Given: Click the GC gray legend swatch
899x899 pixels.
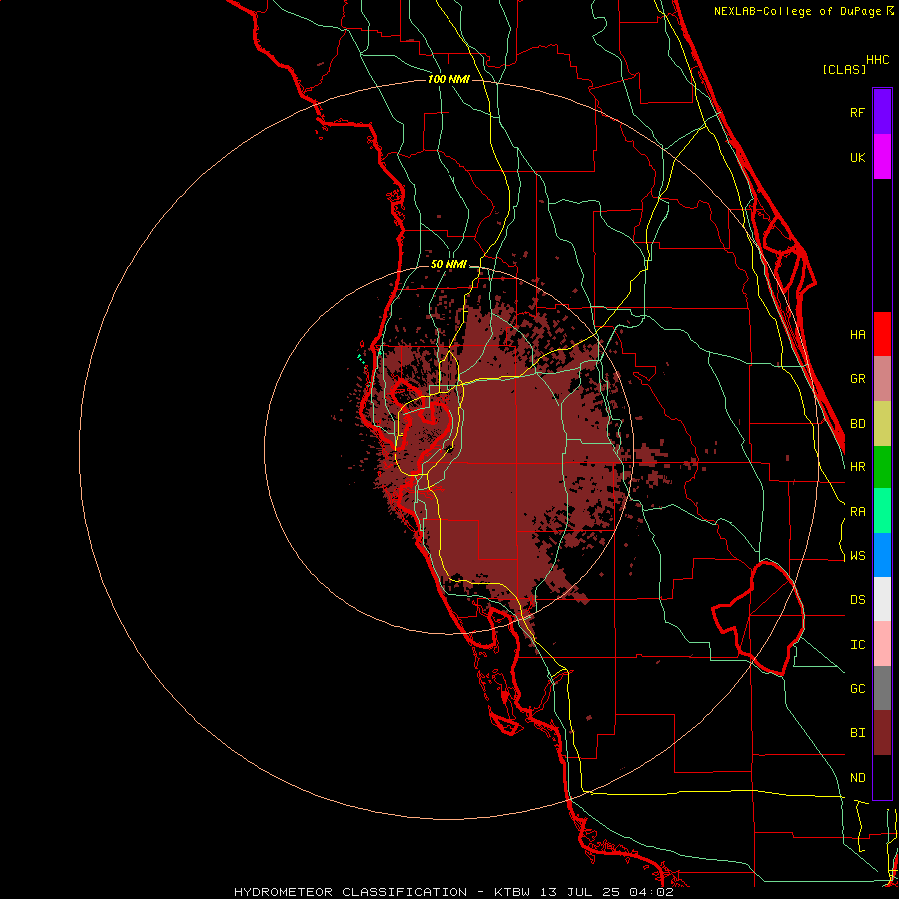Looking at the screenshot, I should pos(882,688).
